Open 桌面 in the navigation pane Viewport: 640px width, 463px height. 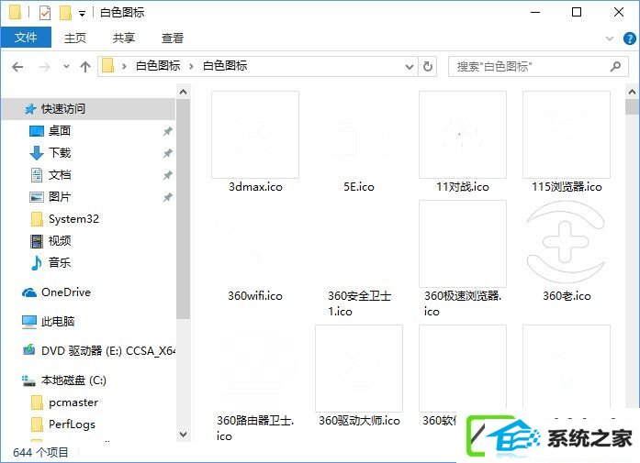point(59,131)
